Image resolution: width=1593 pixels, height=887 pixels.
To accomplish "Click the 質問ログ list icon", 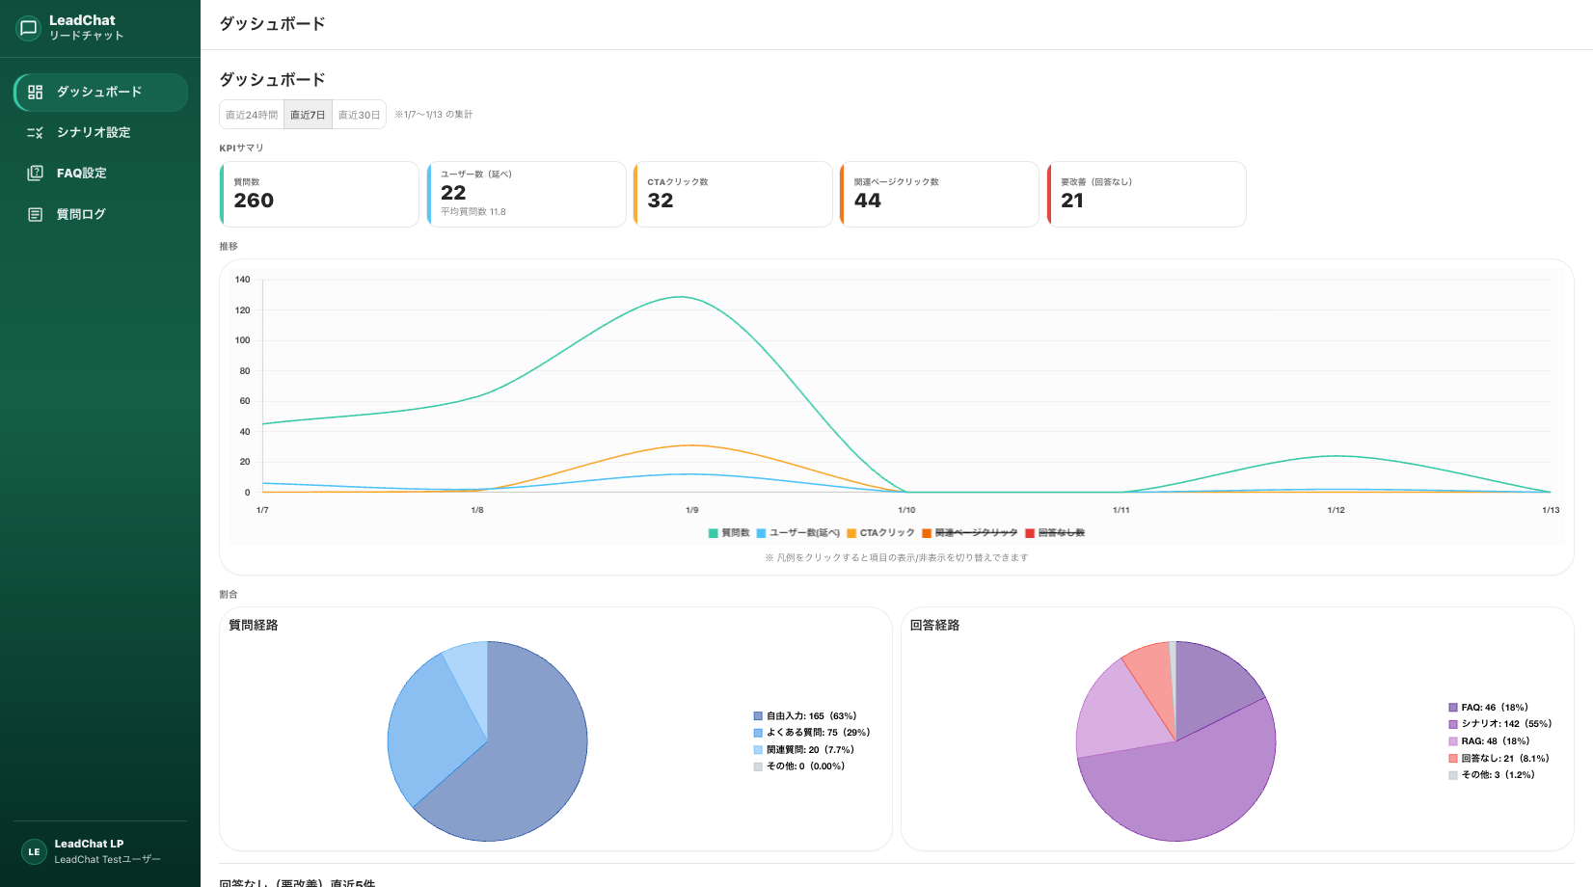I will click(x=36, y=215).
